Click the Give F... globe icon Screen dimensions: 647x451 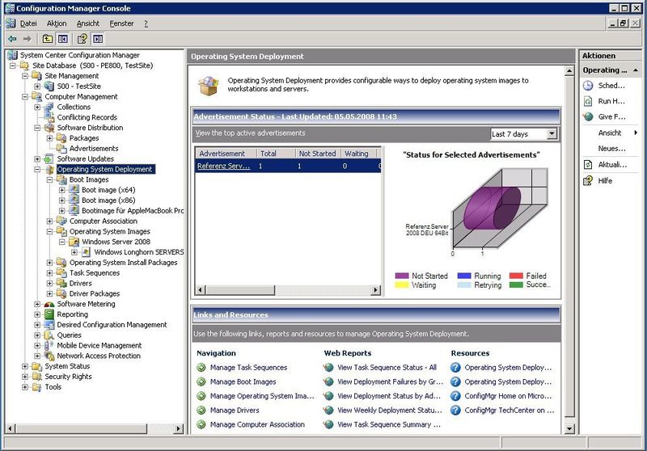[588, 116]
